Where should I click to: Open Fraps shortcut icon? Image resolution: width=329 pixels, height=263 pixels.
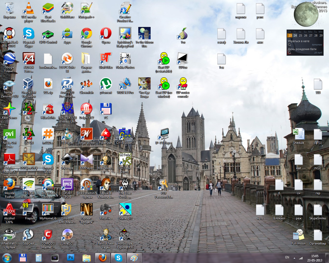29,212
